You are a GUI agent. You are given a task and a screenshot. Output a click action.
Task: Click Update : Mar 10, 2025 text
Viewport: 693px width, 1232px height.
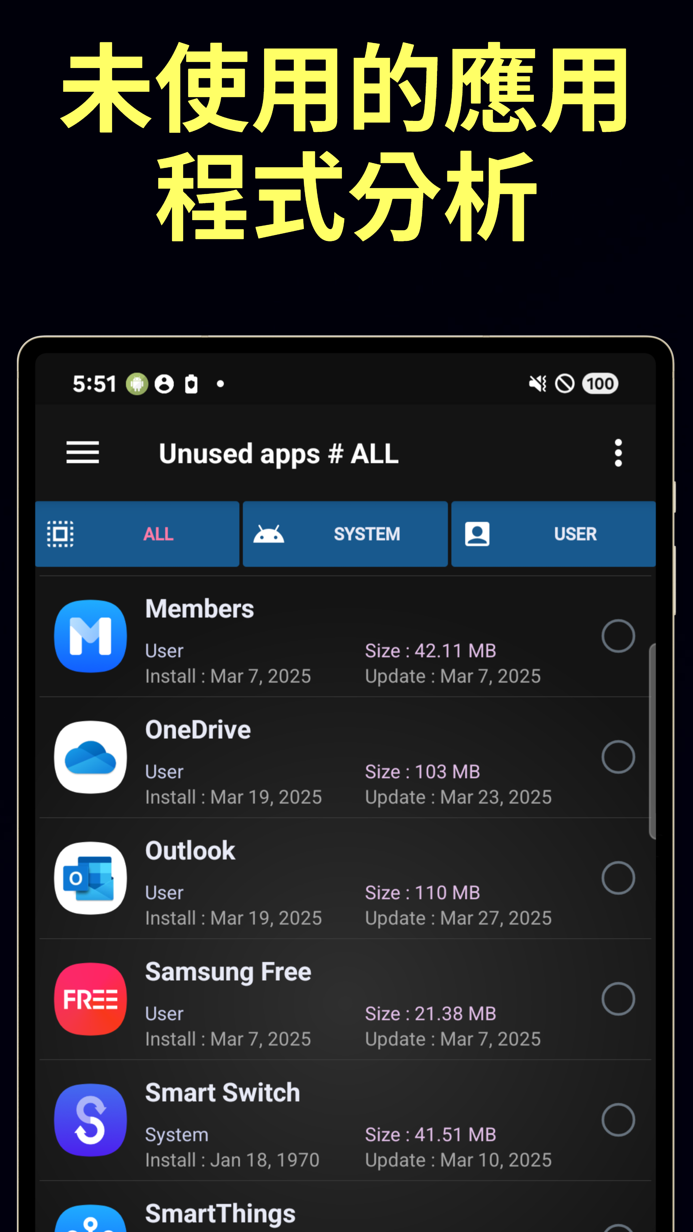(x=459, y=1160)
